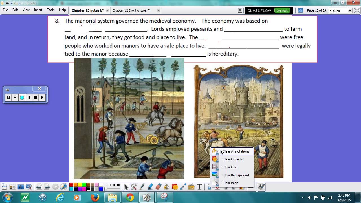Image resolution: width=361 pixels, height=203 pixels.
Task: Go to the next page
Action: coord(47,187)
